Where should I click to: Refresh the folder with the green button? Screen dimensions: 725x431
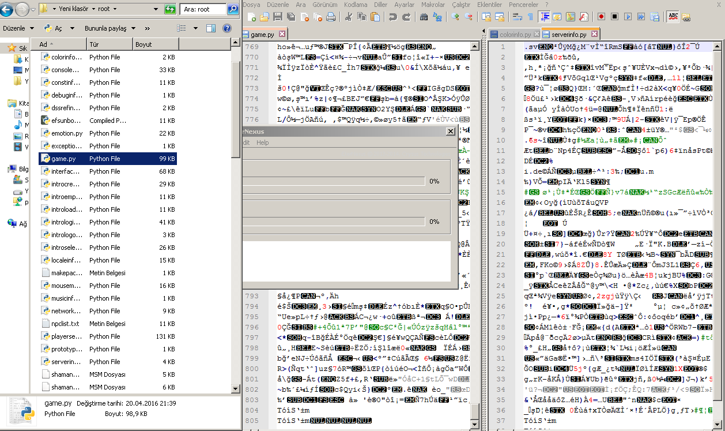click(170, 9)
